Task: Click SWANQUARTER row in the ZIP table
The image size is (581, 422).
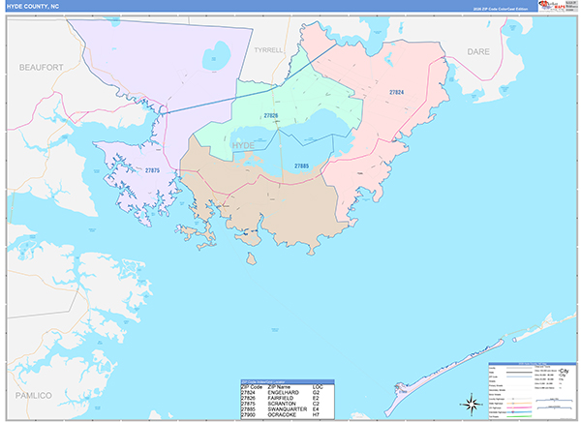Action: coord(287,407)
